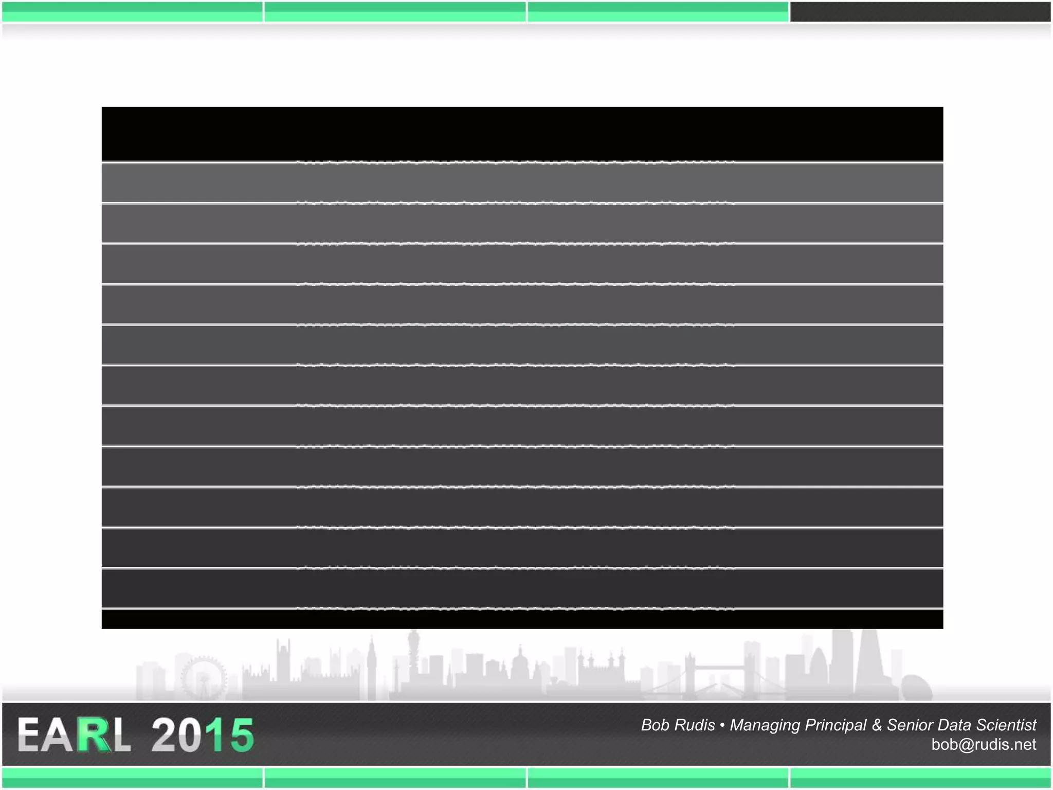Click bottom bar's last green segment
The height and width of the screenshot is (790, 1053).
click(920, 778)
